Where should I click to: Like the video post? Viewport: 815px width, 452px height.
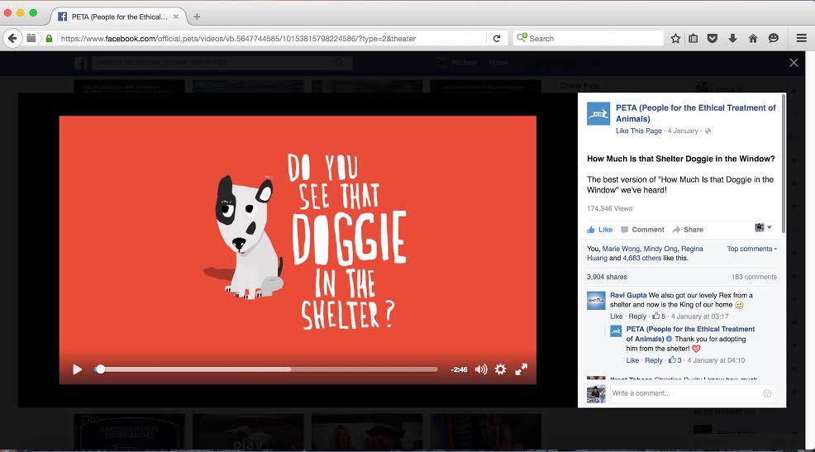pyautogui.click(x=600, y=230)
